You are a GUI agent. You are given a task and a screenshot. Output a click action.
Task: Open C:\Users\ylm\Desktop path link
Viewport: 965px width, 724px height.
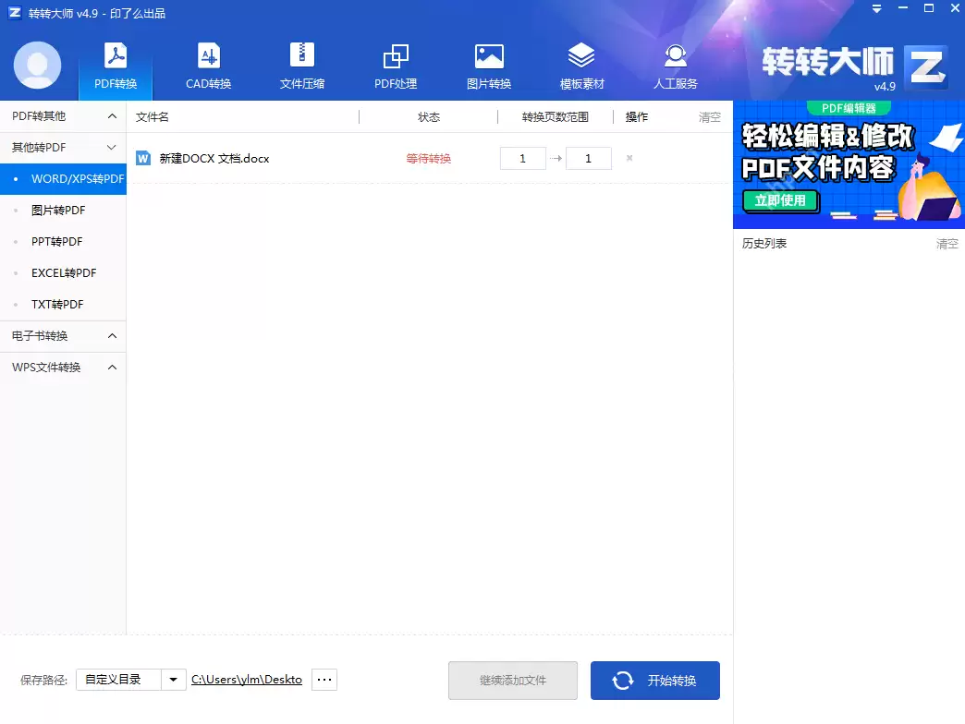point(246,679)
